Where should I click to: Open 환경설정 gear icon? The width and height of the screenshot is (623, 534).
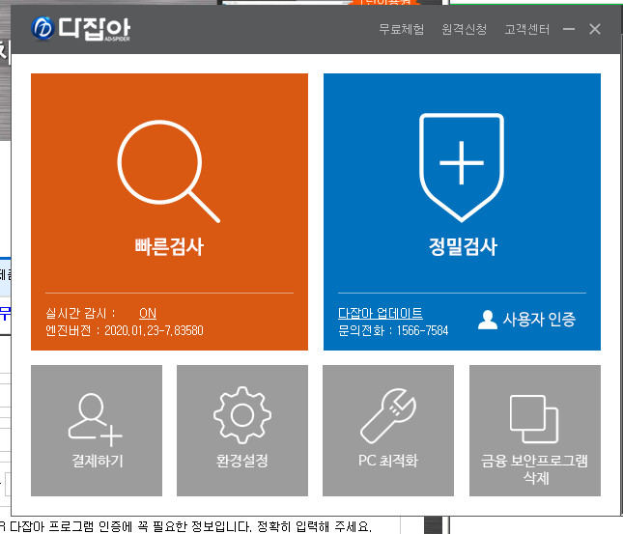coord(242,415)
